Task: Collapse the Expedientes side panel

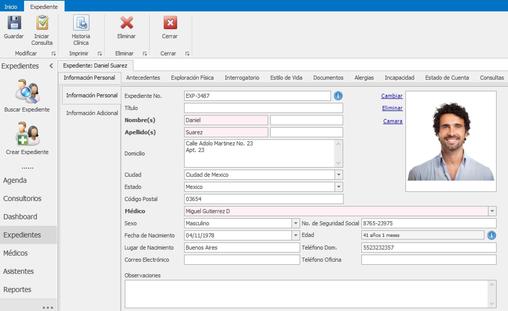Action: 51,66
